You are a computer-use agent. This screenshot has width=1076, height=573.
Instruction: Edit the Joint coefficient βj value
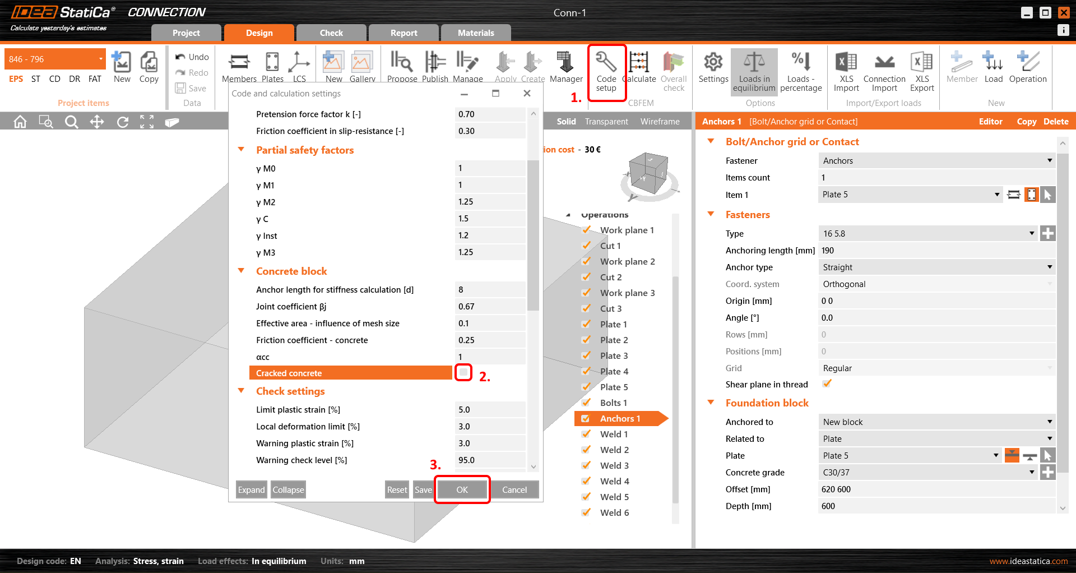[x=490, y=307]
